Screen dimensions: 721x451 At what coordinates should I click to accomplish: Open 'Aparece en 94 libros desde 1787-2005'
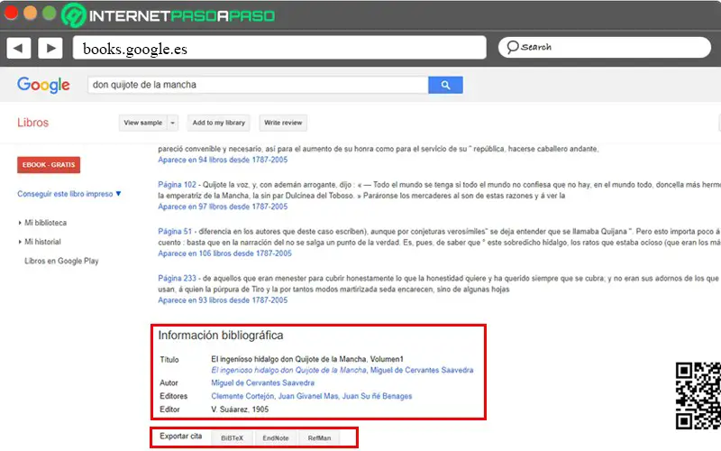[x=223, y=160]
